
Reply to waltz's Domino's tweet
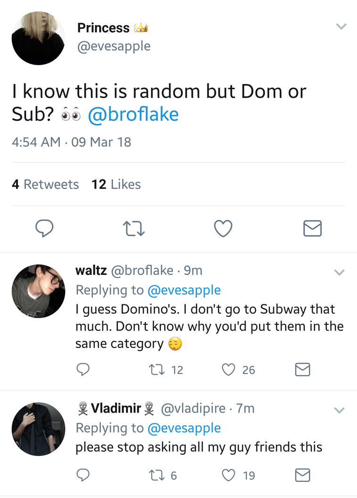pyautogui.click(x=83, y=370)
